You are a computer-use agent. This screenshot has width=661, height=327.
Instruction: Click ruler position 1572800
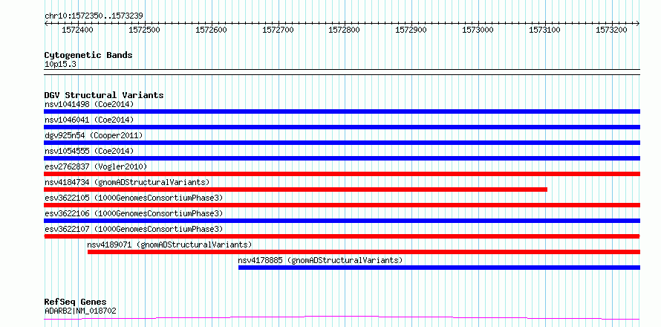(345, 30)
